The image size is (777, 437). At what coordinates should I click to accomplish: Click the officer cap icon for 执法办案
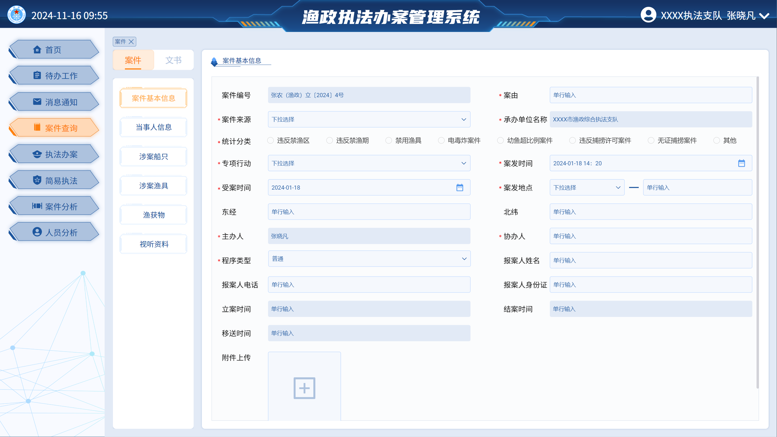click(37, 154)
